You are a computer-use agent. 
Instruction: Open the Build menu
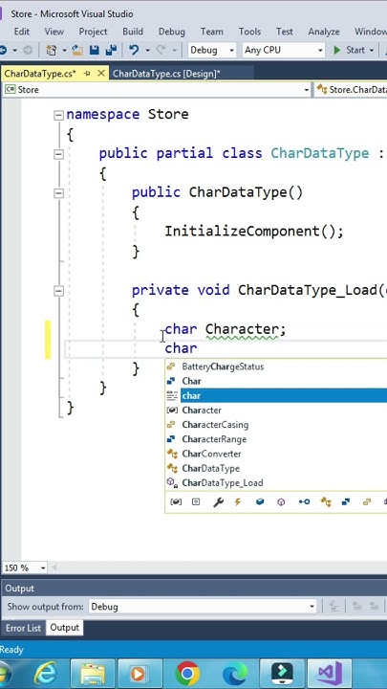[x=133, y=32]
